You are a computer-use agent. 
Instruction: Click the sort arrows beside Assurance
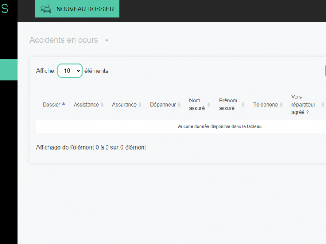click(140, 105)
